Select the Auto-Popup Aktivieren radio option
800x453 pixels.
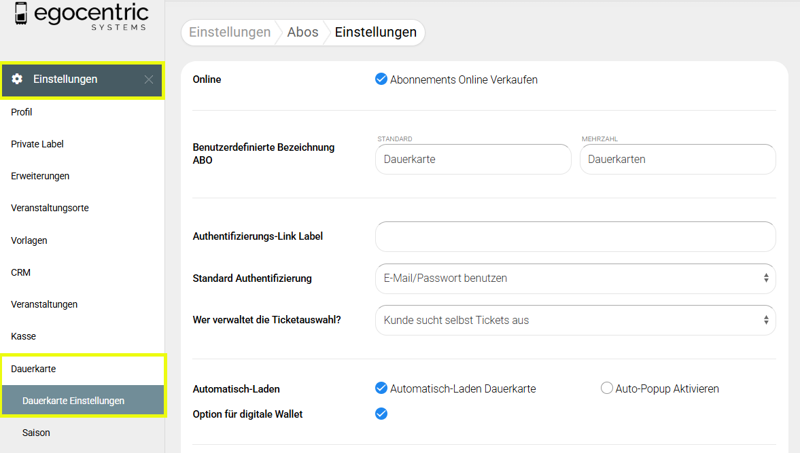pyautogui.click(x=607, y=388)
